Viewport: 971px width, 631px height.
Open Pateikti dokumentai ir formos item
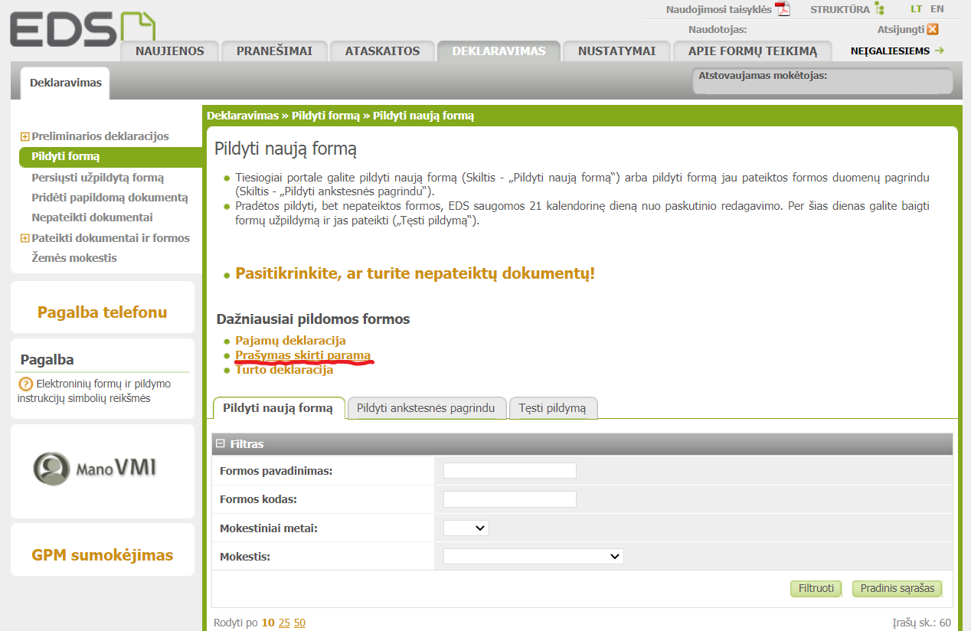pos(110,238)
